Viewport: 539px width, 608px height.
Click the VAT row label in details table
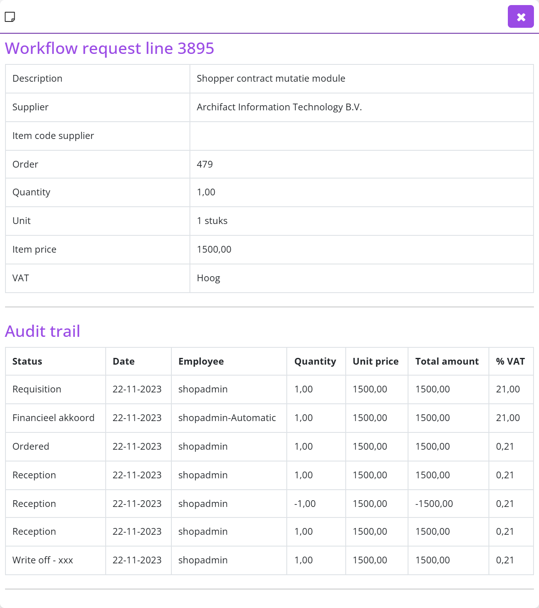click(x=21, y=278)
